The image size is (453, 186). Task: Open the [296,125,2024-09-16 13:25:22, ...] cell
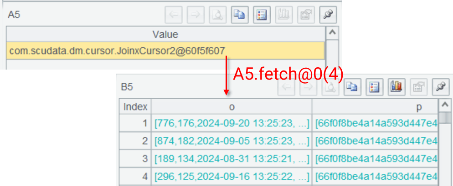pyautogui.click(x=232, y=176)
